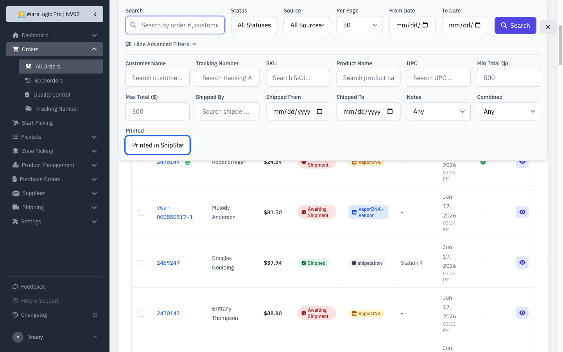Click the Product Management boxes icon
Viewport: 563px width, 352px height.
[x=16, y=165]
